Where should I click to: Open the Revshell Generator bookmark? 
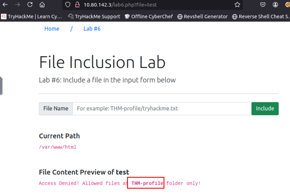point(202,16)
